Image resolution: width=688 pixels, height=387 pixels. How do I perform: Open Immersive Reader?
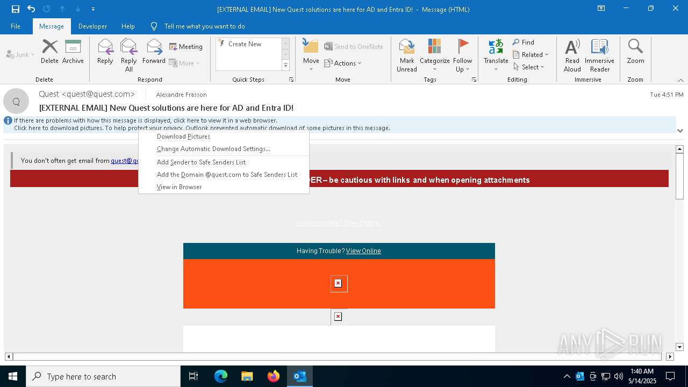599,55
